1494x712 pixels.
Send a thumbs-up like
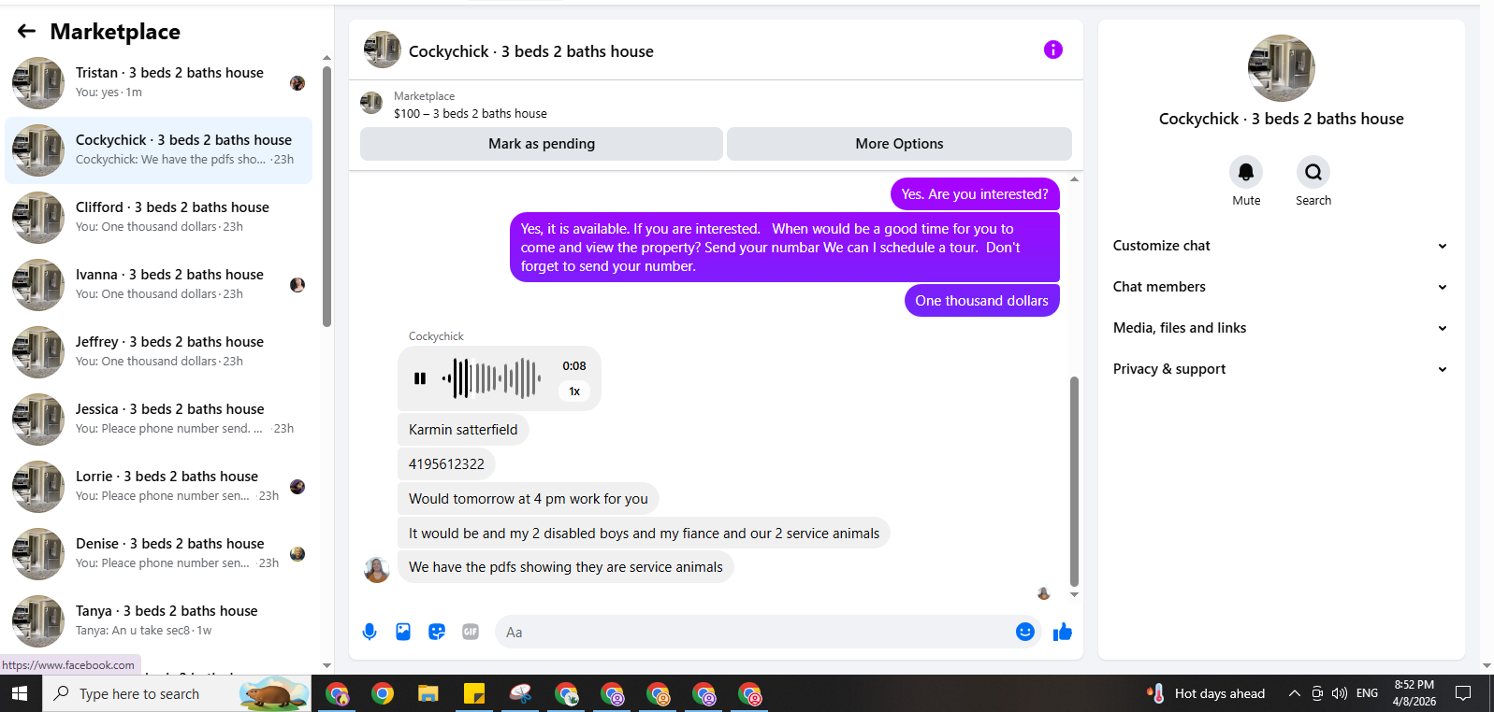[1063, 632]
